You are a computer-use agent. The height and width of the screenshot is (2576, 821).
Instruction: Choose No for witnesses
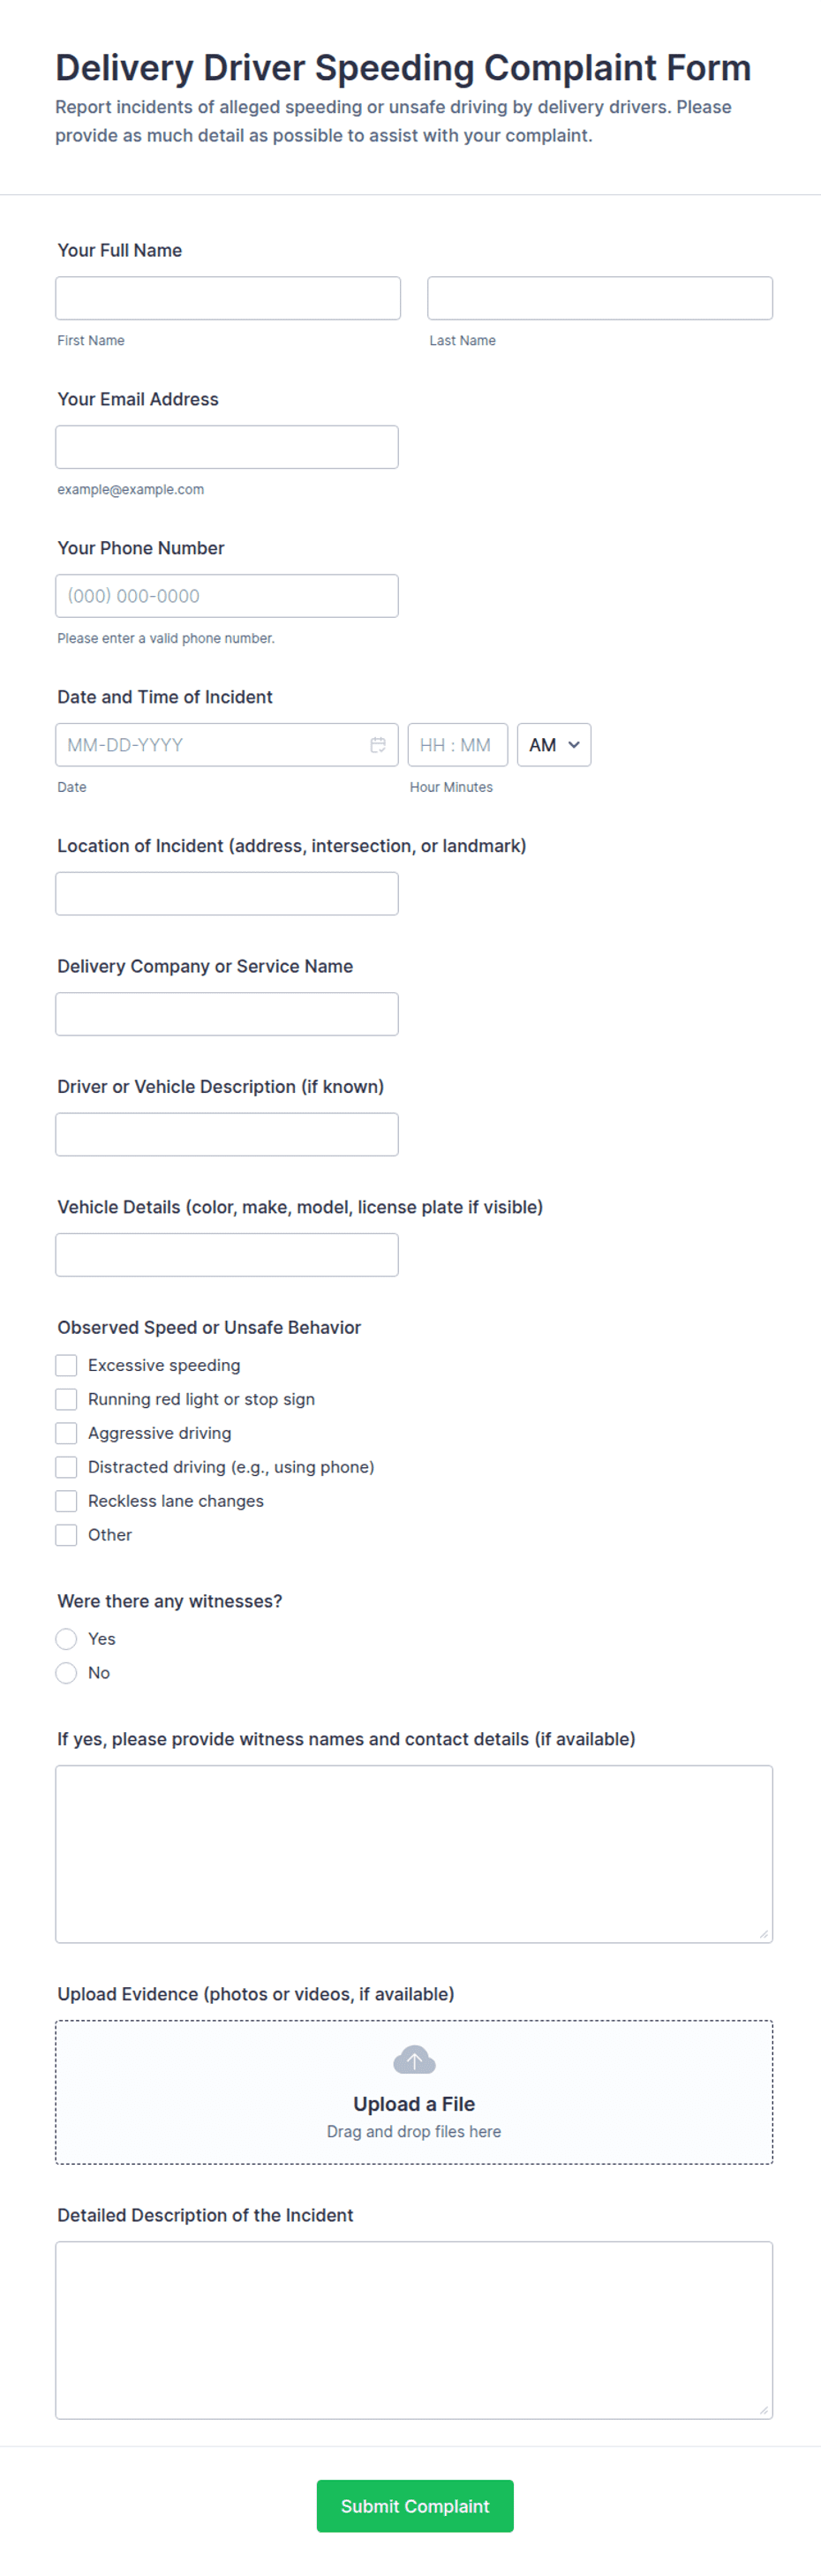pyautogui.click(x=67, y=1674)
